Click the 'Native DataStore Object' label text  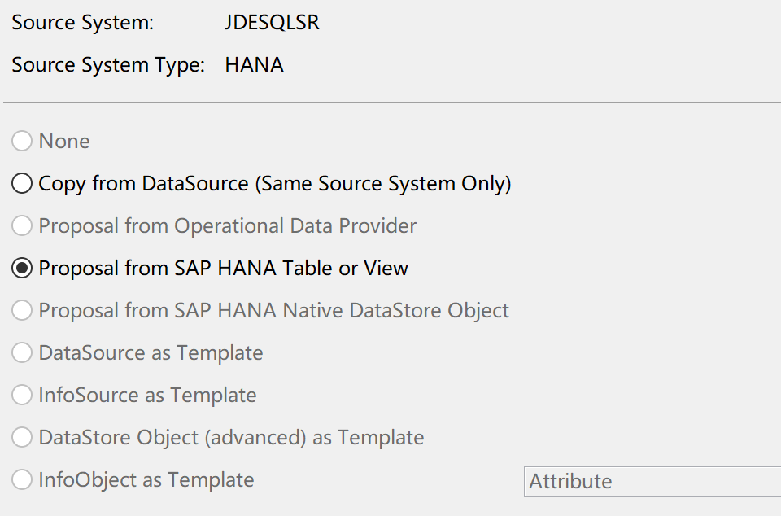coord(399,311)
